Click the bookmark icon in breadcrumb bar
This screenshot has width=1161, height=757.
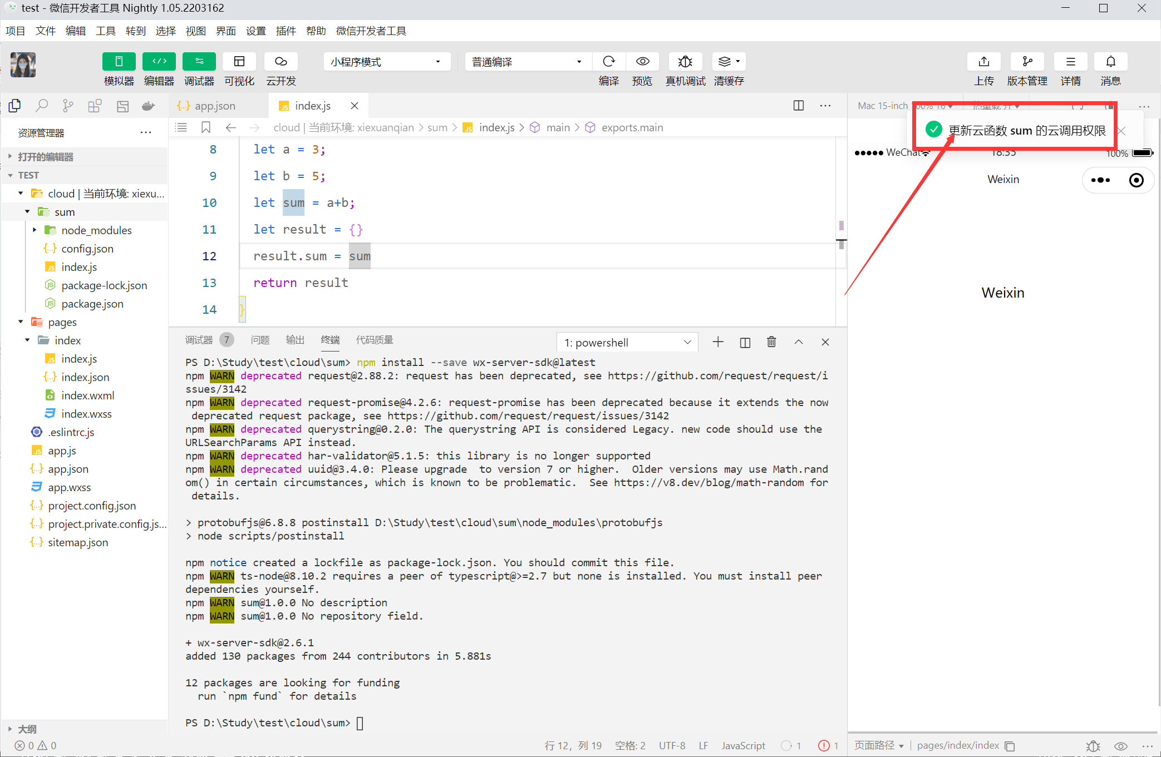pyautogui.click(x=206, y=127)
